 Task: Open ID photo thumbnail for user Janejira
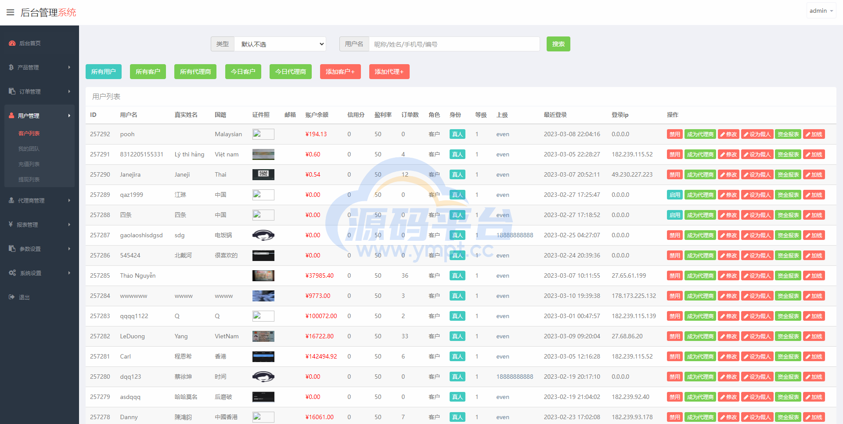(x=263, y=174)
